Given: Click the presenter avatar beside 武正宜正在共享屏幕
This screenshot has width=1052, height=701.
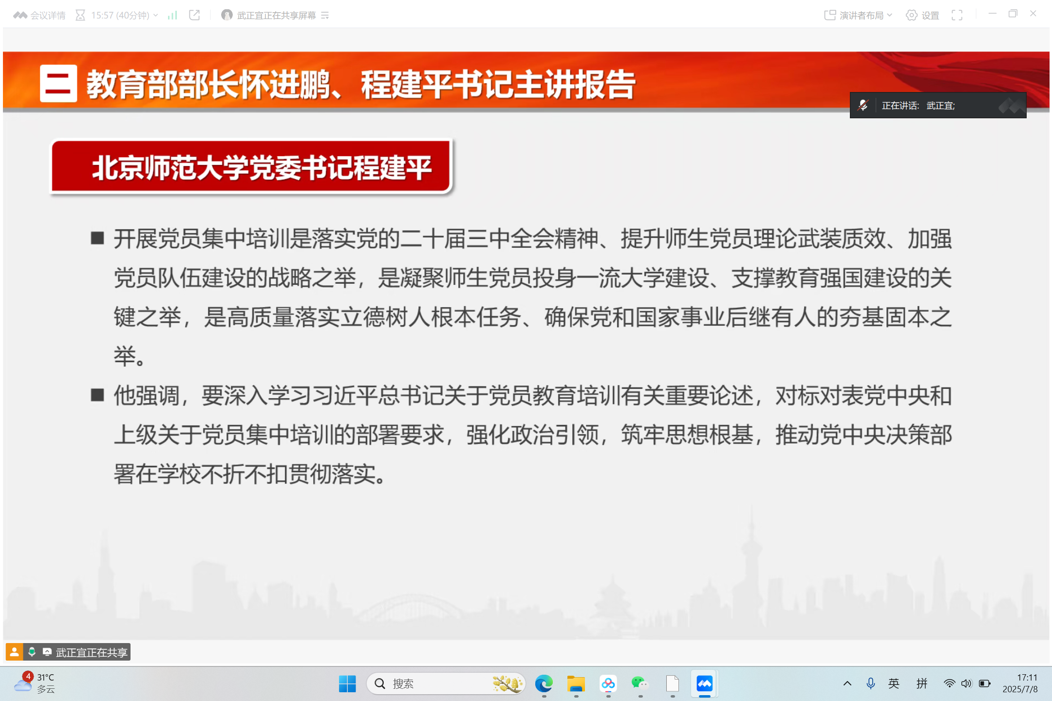Looking at the screenshot, I should (x=227, y=15).
